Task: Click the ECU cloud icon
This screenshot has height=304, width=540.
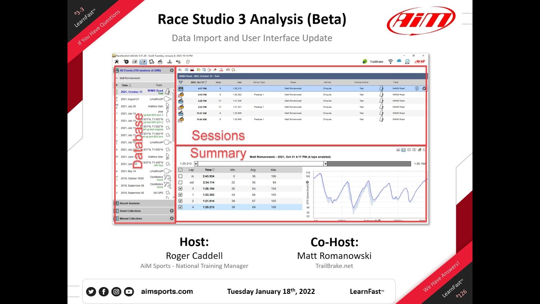Action: [x=408, y=62]
